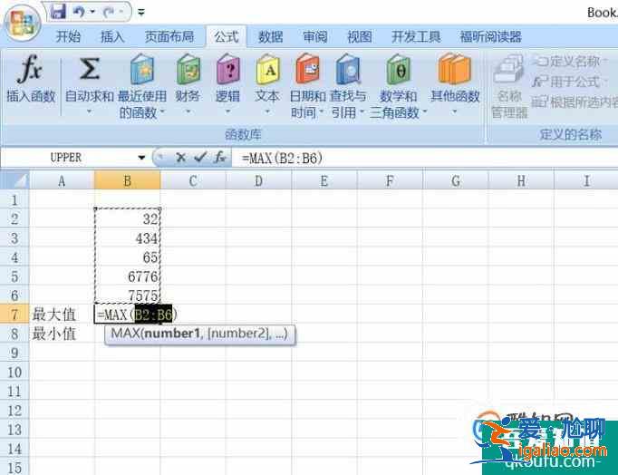Confirm formula with checkmark button
Screen dimensions: 618x475
200,158
